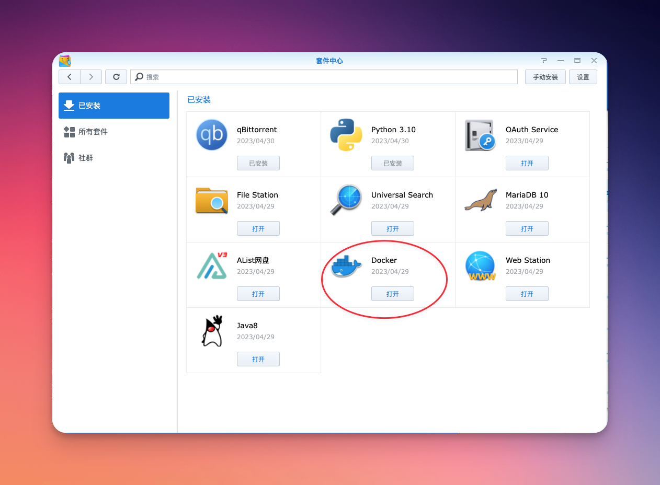The width and height of the screenshot is (660, 485).
Task: Click the File Station package name
Action: pyautogui.click(x=257, y=195)
